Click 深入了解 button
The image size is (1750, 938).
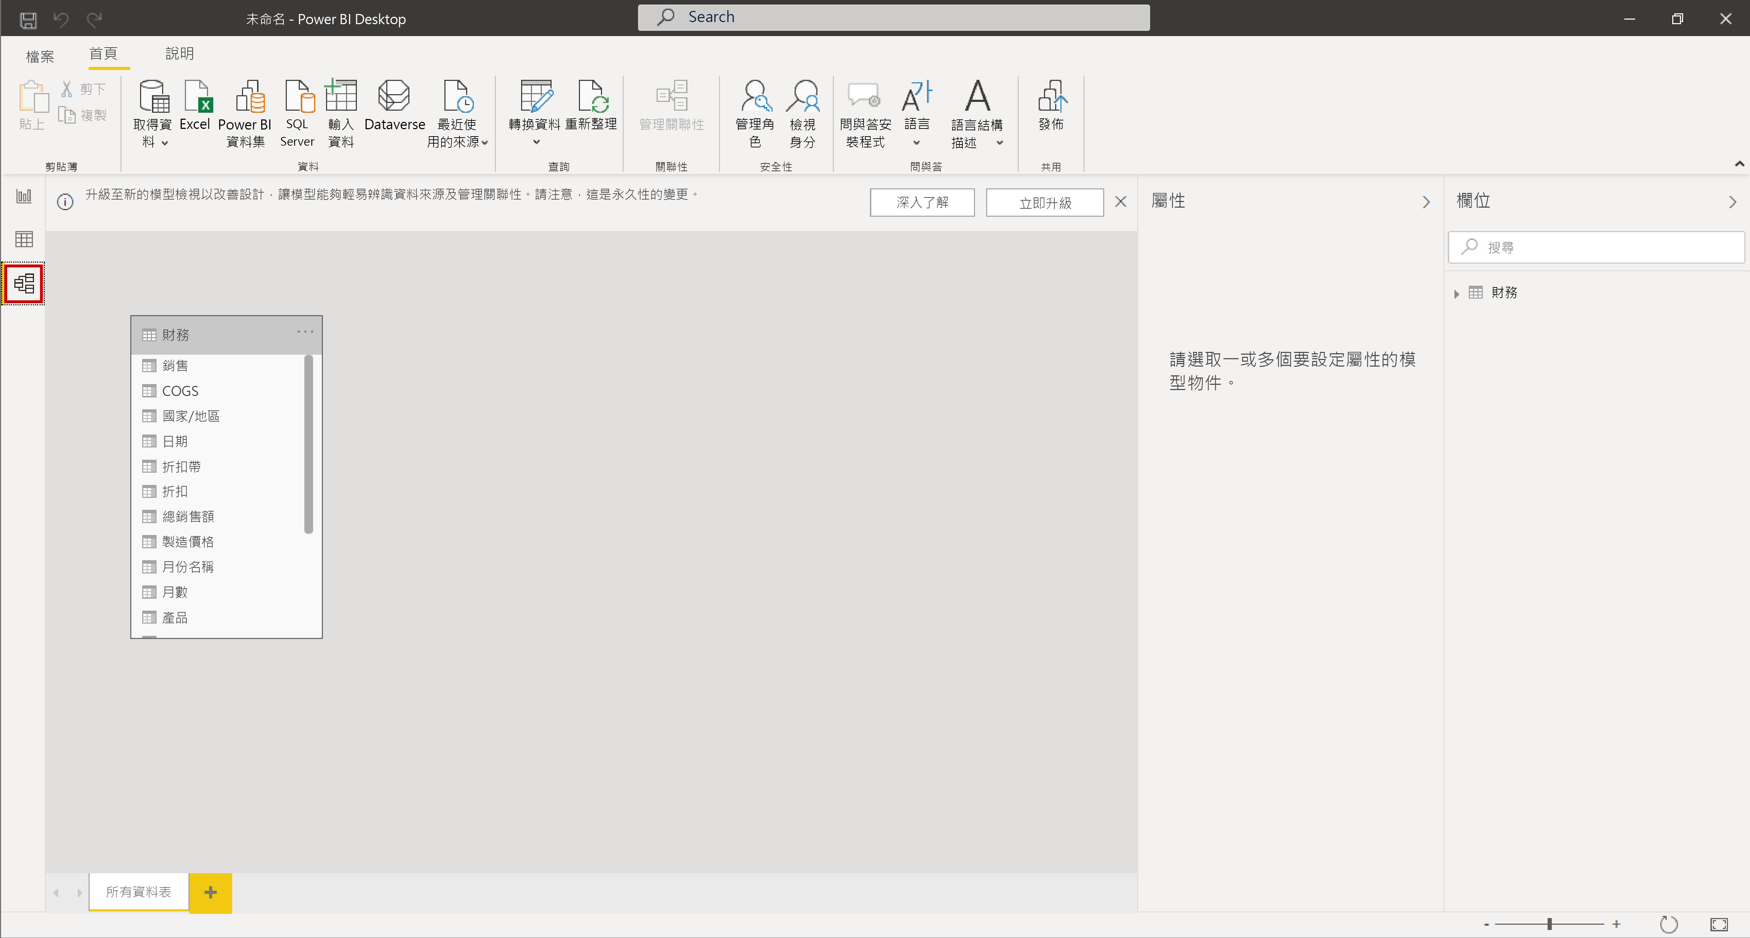tap(922, 202)
